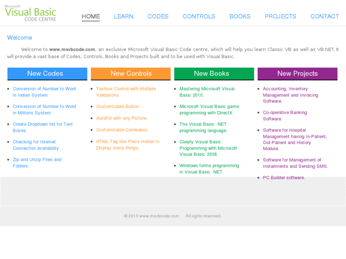This screenshot has width=346, height=259.
Task: Click the New Controls header
Action: click(x=130, y=74)
